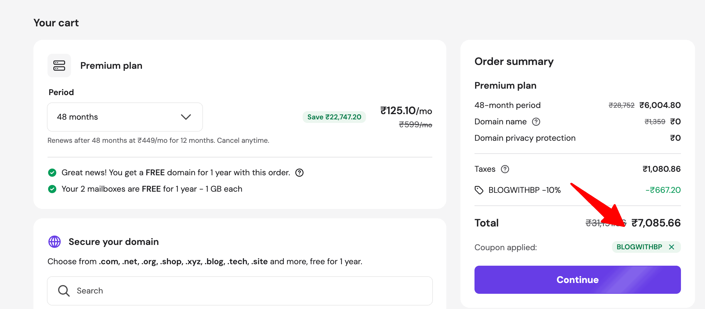Click the dropdown chevron arrow in Period

(186, 117)
